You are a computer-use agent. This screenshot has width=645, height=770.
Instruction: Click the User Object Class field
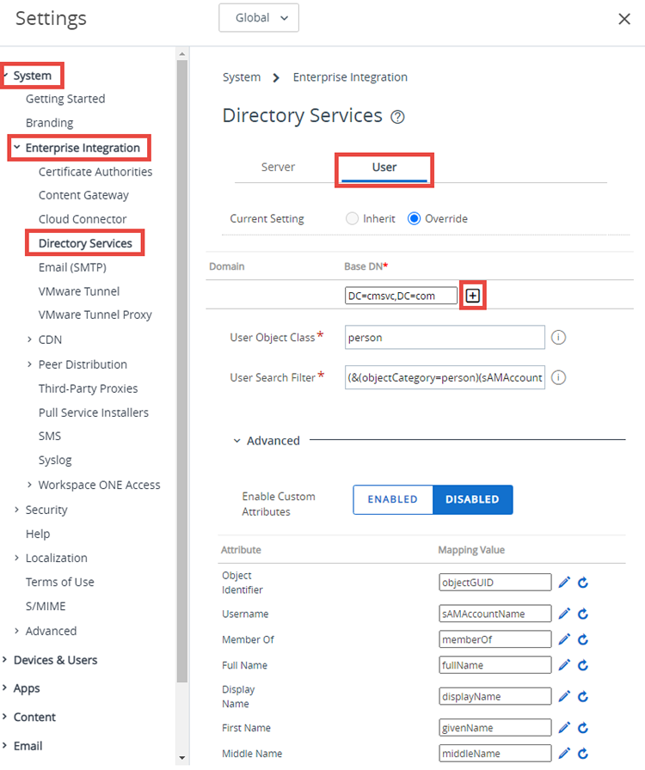pos(445,338)
